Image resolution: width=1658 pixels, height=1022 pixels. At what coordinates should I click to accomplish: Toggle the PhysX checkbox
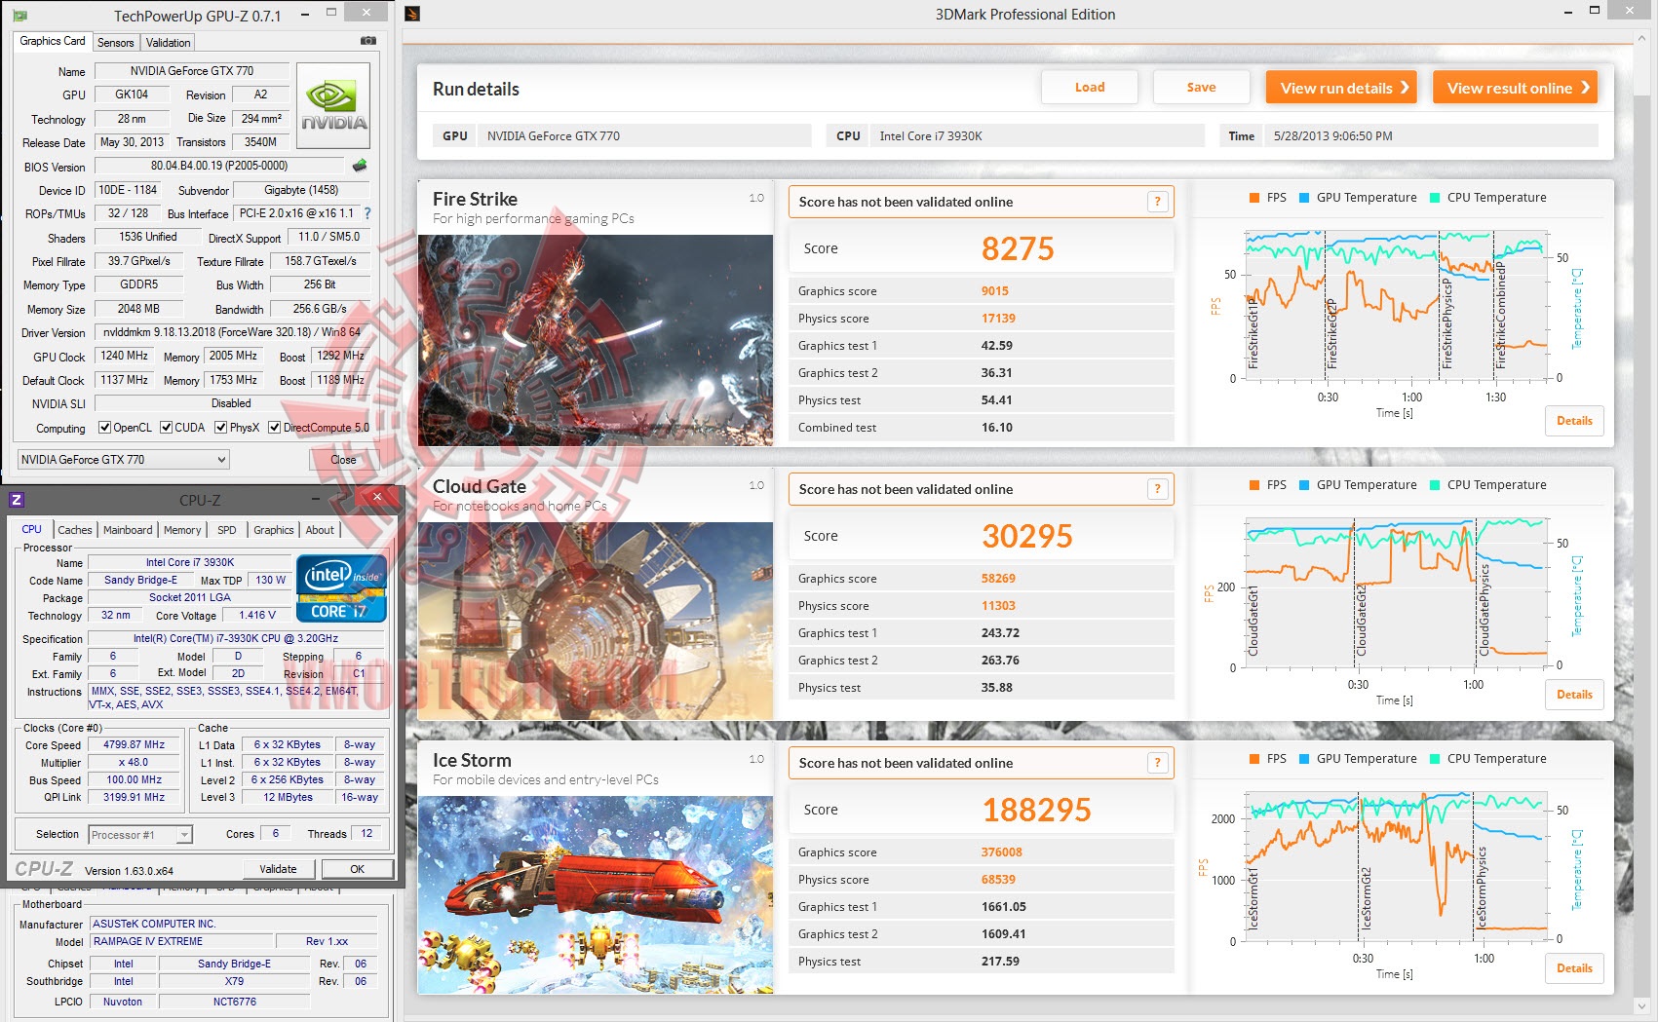tap(221, 428)
